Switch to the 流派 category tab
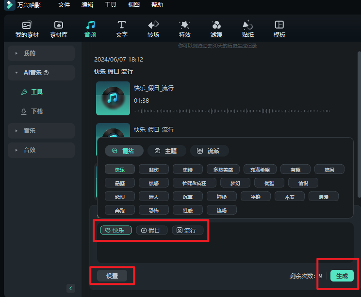361x297 pixels. click(209, 151)
